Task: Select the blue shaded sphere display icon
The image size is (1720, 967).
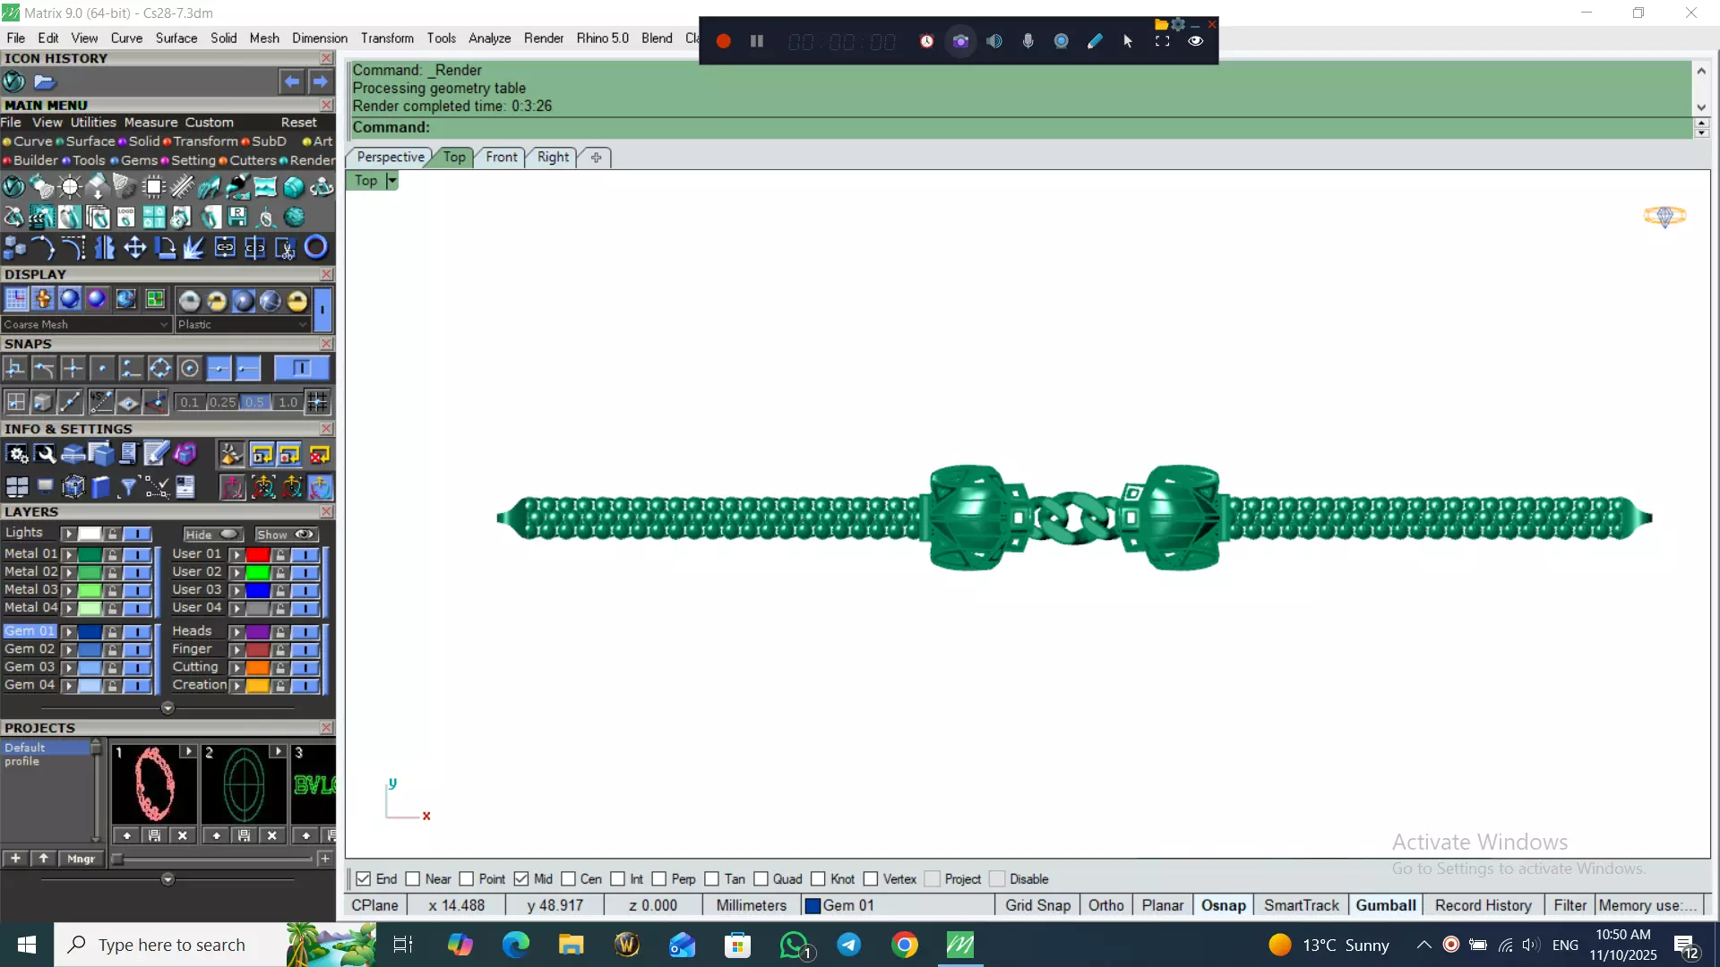Action: click(70, 299)
